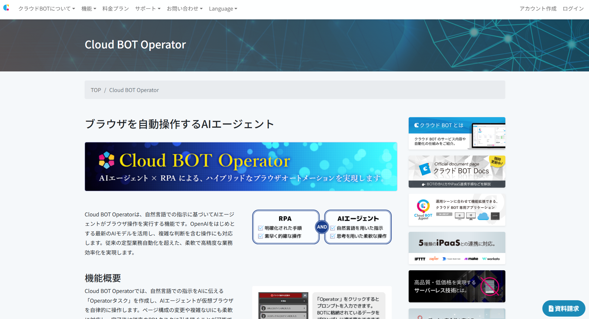Click the Power Automate logo in iPaaS banner
This screenshot has width=589, height=319.
(x=451, y=259)
